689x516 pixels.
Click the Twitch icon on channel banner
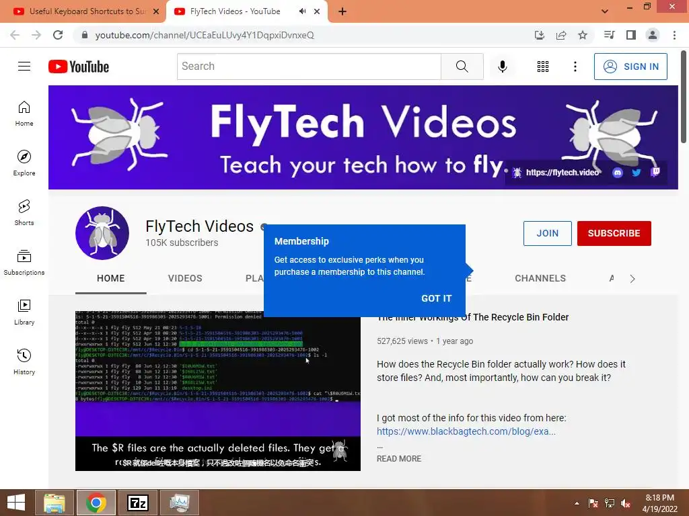click(655, 172)
